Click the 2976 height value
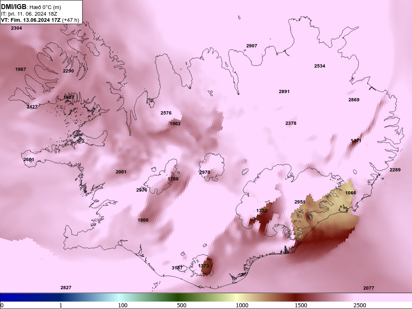The image size is (412, 309). pos(142,190)
